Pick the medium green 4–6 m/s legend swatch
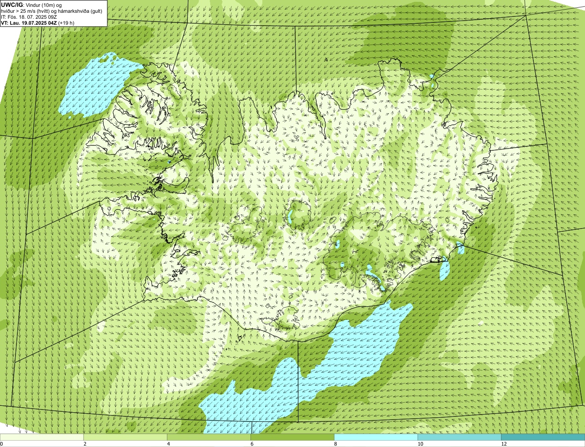Image resolution: width=585 pixels, height=447 pixels. (209, 437)
